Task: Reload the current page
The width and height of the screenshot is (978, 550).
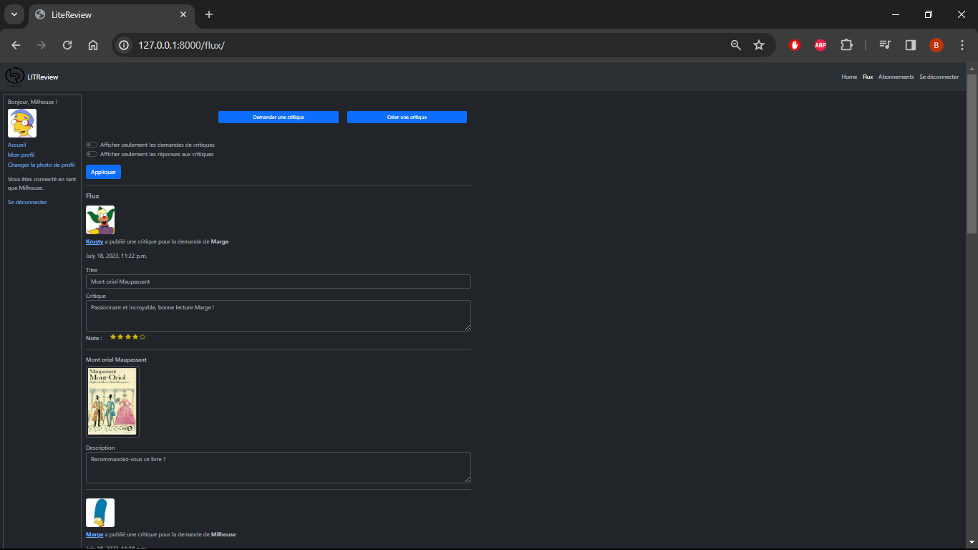Action: (67, 45)
